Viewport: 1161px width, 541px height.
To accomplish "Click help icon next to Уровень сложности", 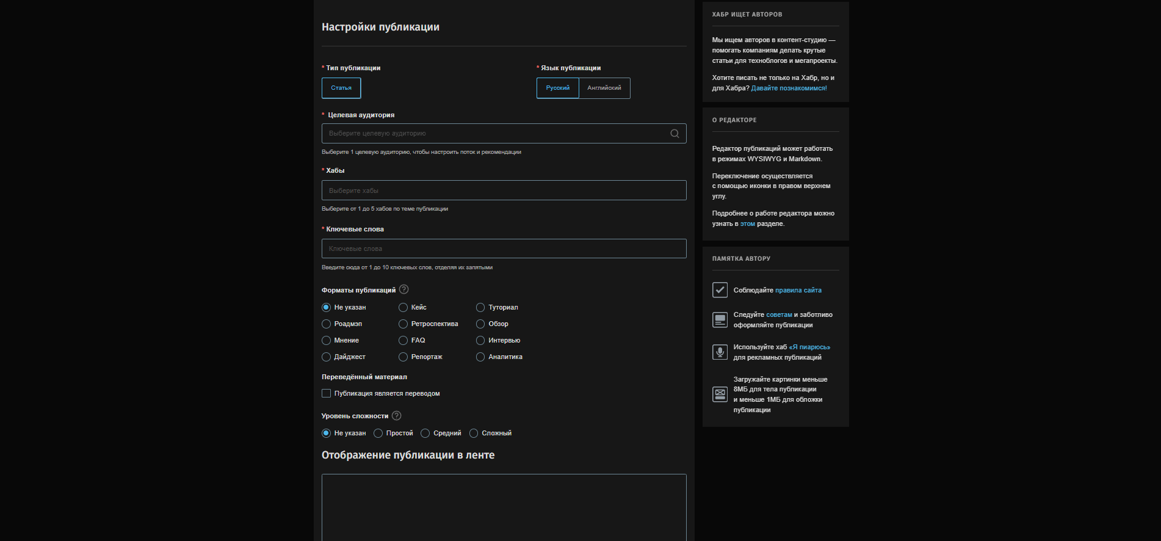I will 397,416.
